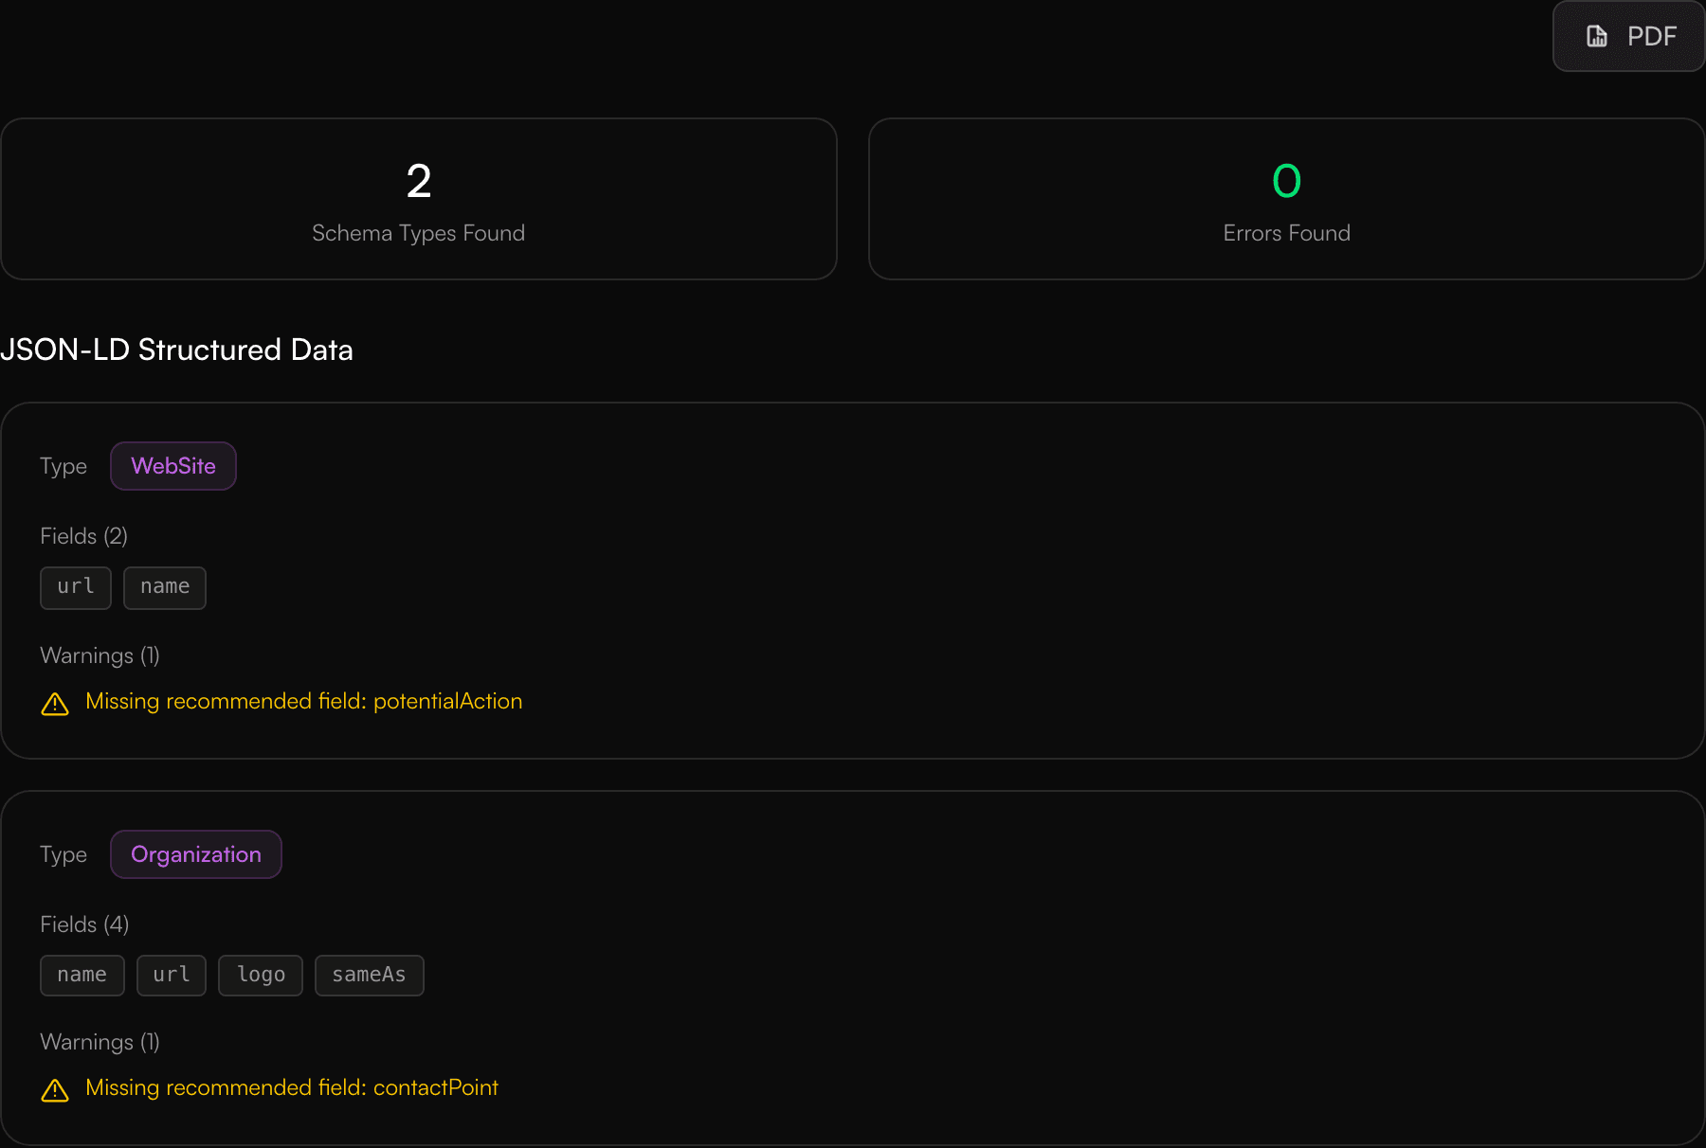Click the JSON-LD Structured Data heading
The image size is (1706, 1148).
click(177, 350)
